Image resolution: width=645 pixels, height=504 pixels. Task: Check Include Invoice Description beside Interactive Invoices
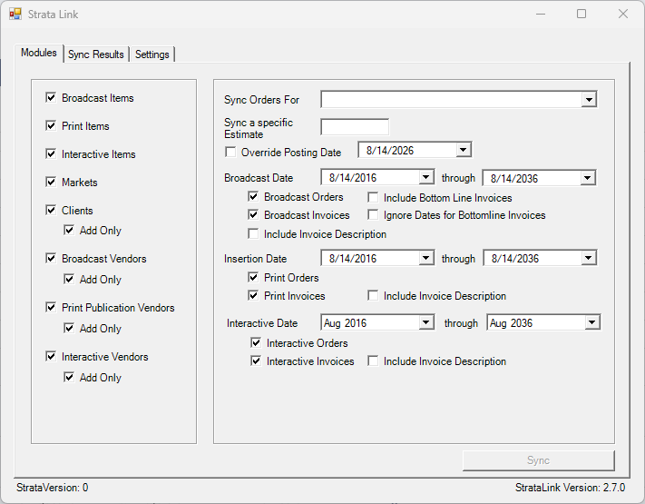point(373,361)
